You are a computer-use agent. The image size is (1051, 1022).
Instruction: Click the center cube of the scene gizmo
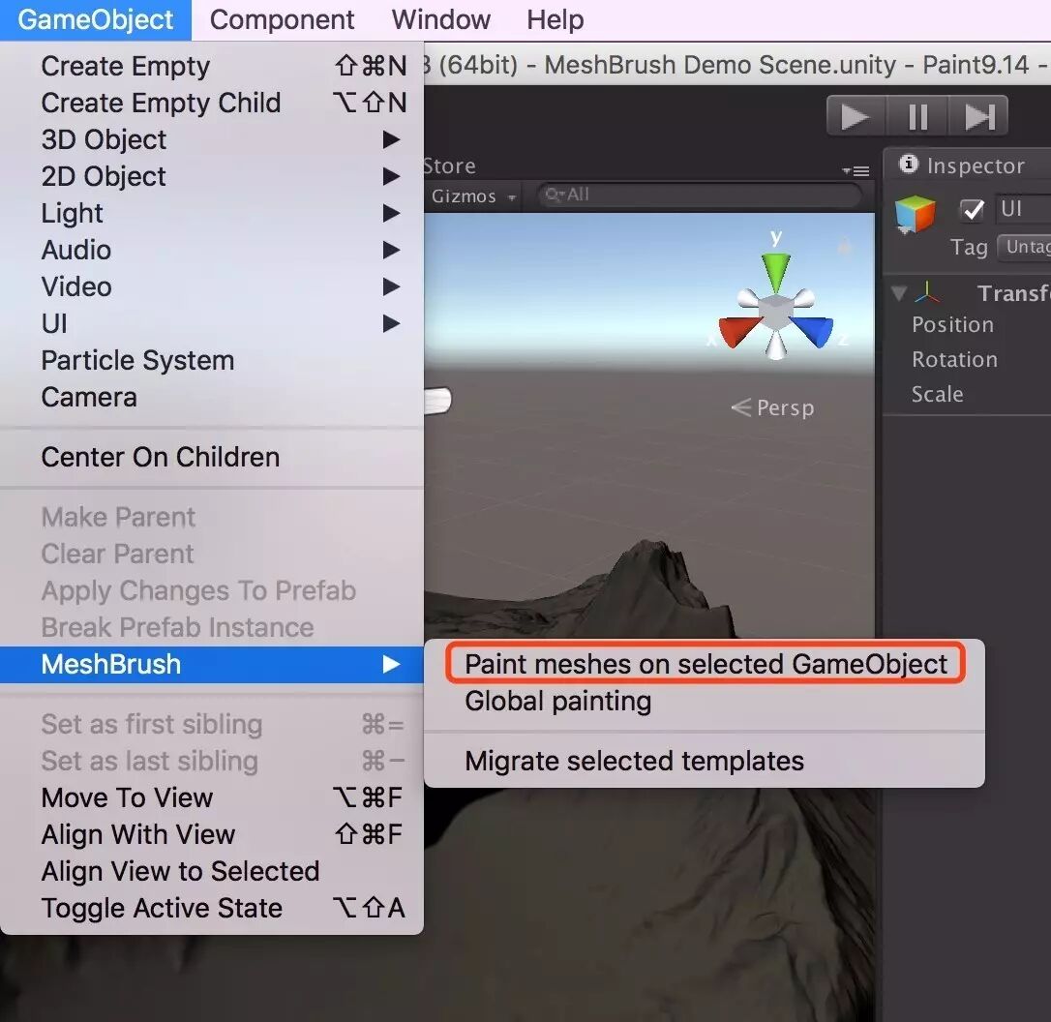point(776,311)
